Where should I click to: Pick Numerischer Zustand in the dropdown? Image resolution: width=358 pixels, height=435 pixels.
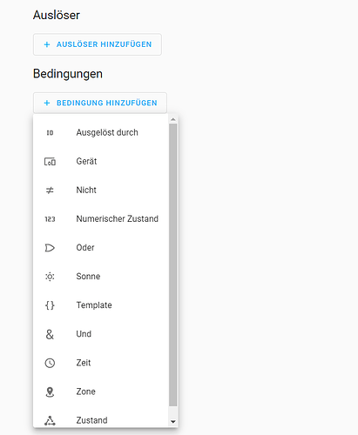click(101, 218)
